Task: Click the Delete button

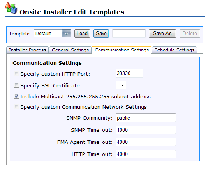Action: 190,34
